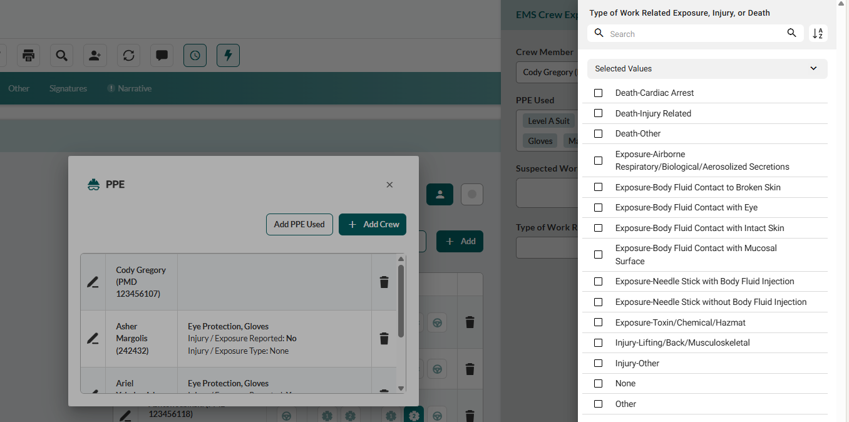Screen dimensions: 849x422
Task: Edit Cody Gregory's PPE entry
Action: click(93, 282)
